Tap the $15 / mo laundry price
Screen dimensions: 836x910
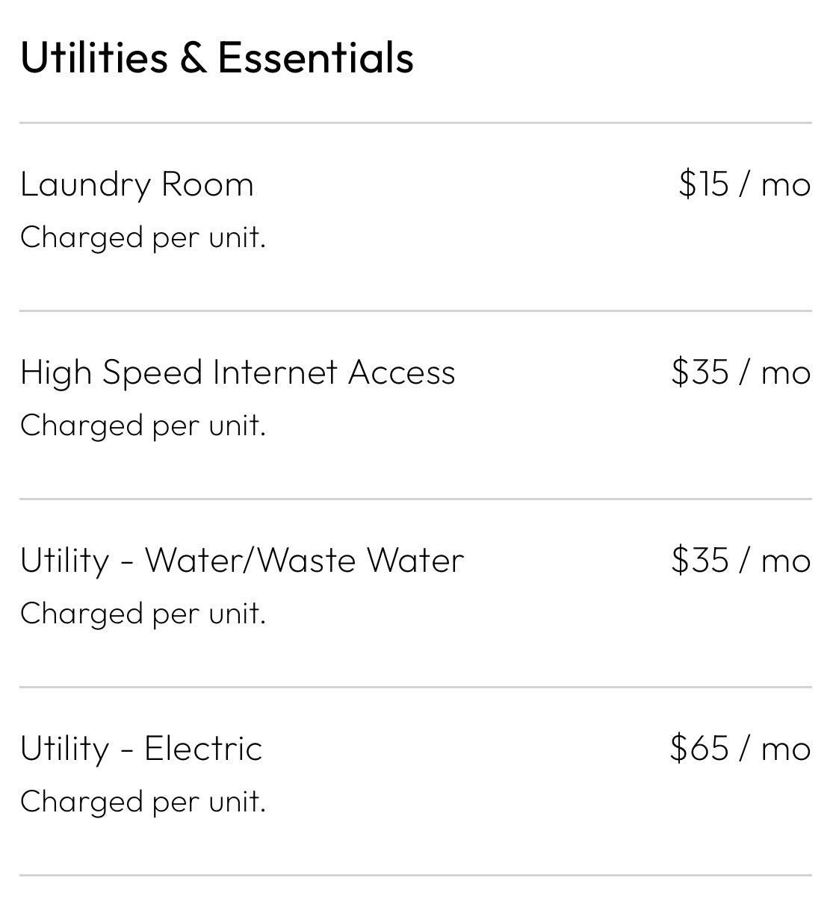(745, 183)
